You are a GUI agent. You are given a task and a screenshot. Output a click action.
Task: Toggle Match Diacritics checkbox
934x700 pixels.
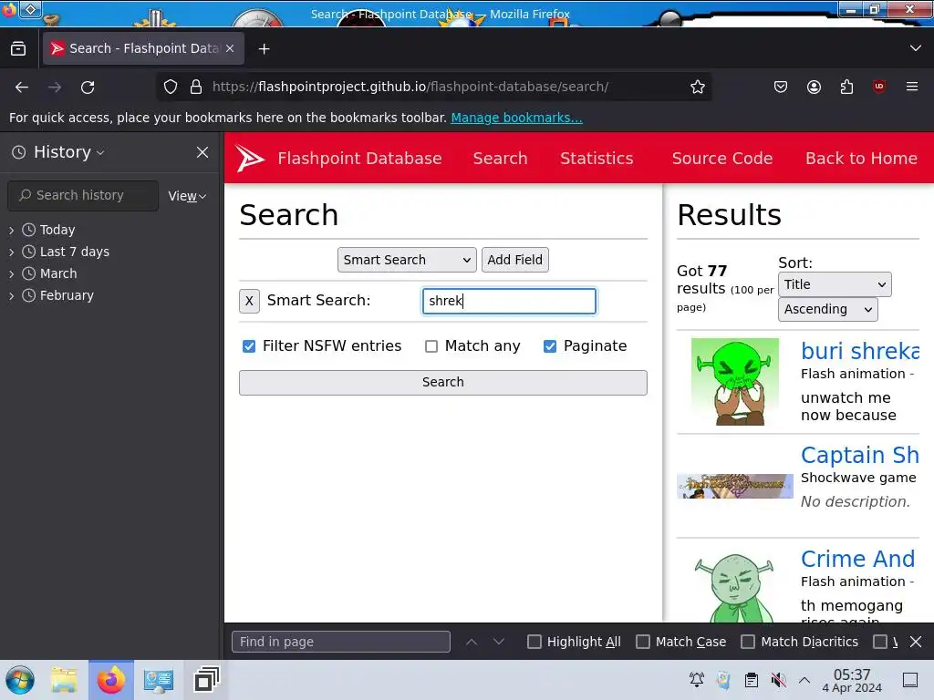(748, 642)
